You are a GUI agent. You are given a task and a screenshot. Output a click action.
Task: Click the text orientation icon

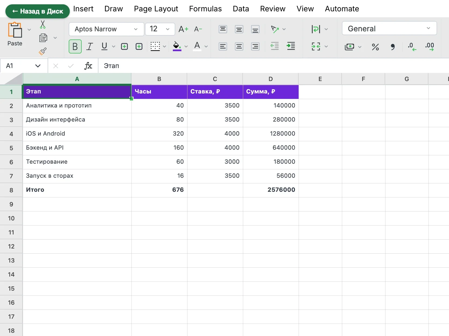tap(275, 29)
